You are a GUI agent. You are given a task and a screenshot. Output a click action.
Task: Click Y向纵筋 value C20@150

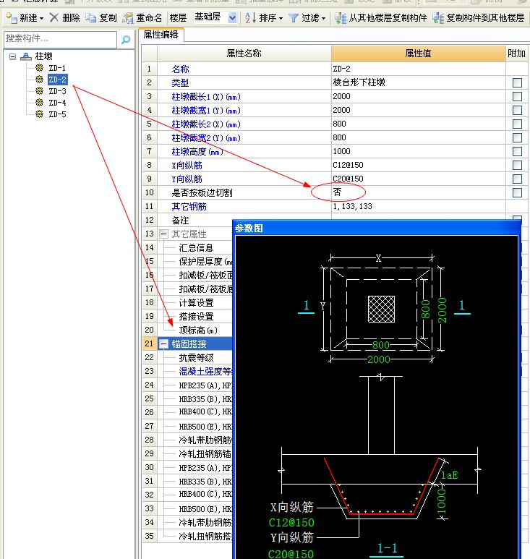tap(418, 179)
